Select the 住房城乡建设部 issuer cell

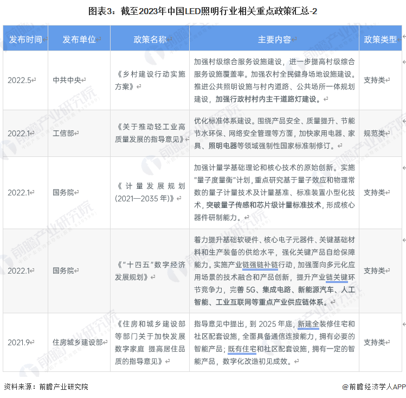pyautogui.click(x=78, y=343)
